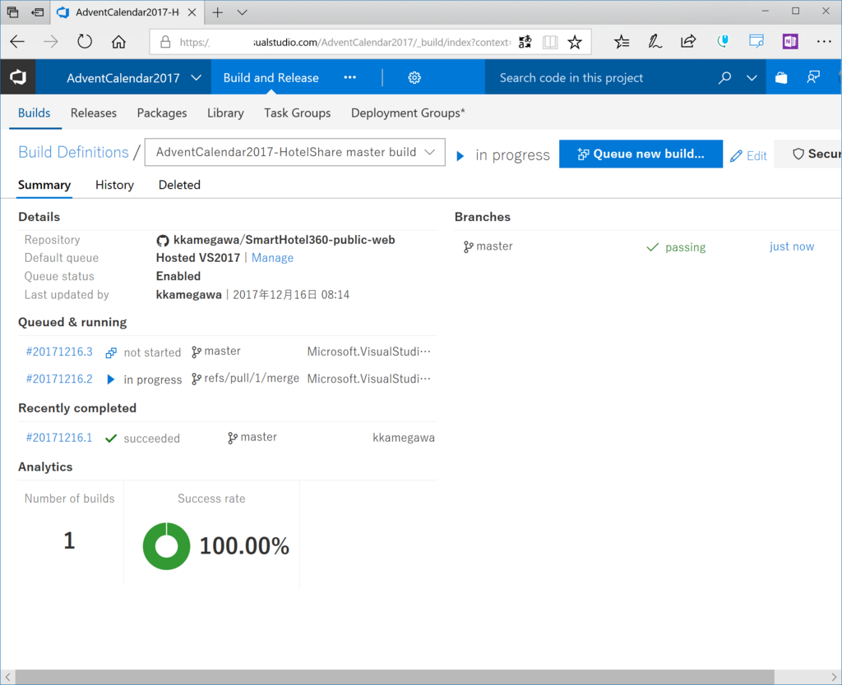
Task: Open build #20171216.2
Action: (x=59, y=379)
